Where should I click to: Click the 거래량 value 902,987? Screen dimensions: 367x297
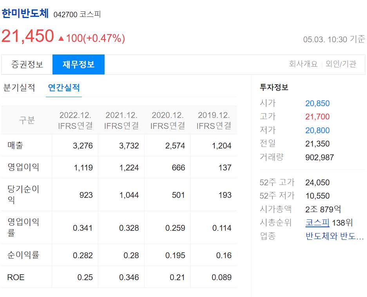coord(320,157)
